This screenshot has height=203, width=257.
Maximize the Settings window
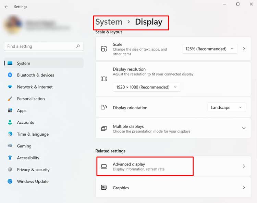pyautogui.click(x=238, y=4)
